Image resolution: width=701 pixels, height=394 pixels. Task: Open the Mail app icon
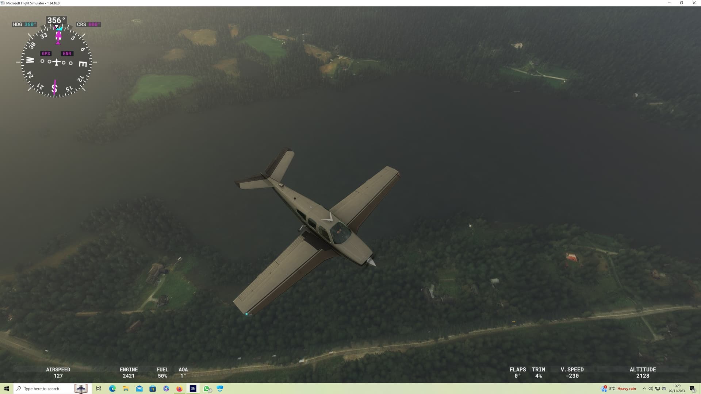[x=139, y=389]
